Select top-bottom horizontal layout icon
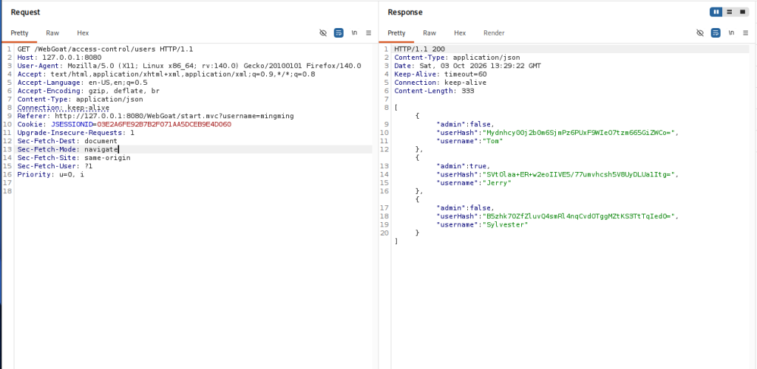The width and height of the screenshot is (757, 369). [730, 12]
